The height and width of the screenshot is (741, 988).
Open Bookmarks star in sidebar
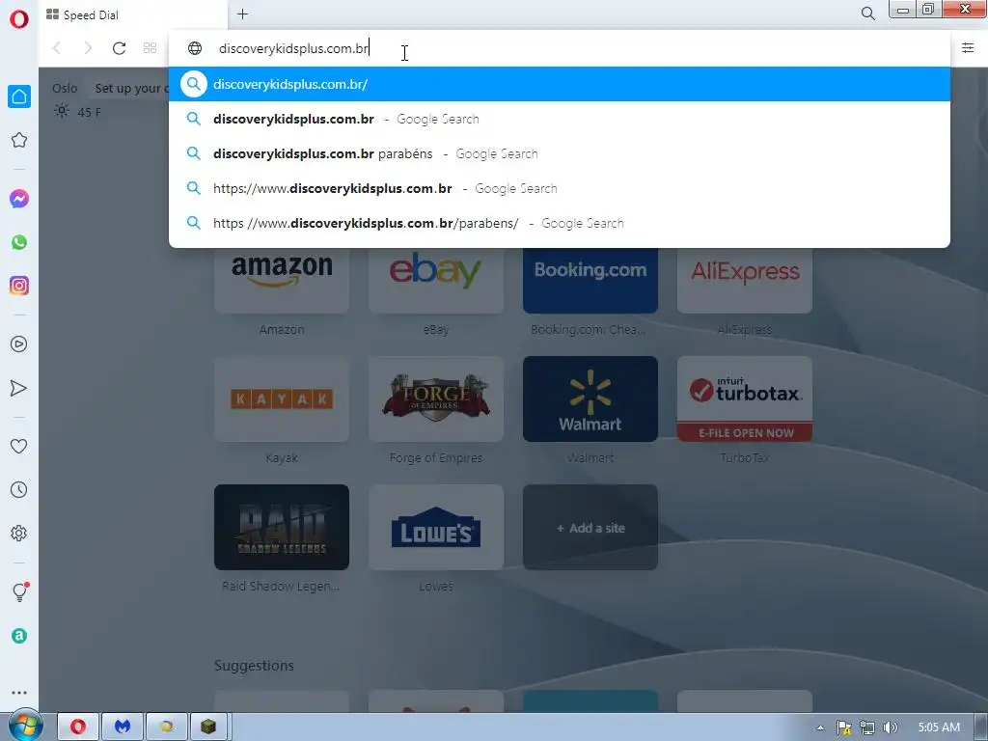19,140
